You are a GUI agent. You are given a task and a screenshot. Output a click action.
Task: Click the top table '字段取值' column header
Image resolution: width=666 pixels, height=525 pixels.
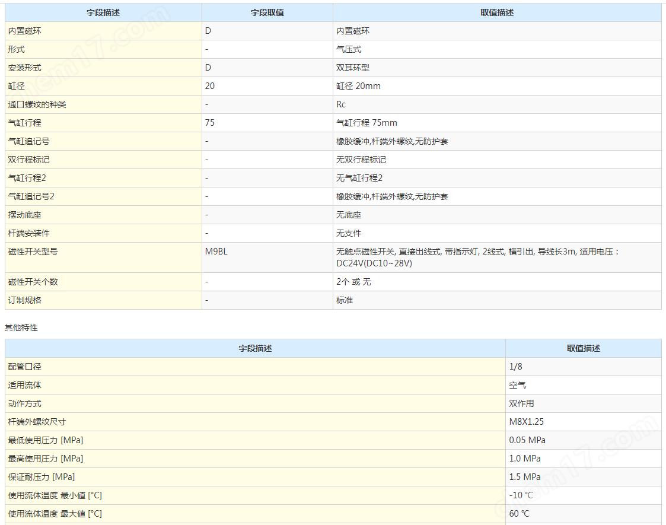267,12
